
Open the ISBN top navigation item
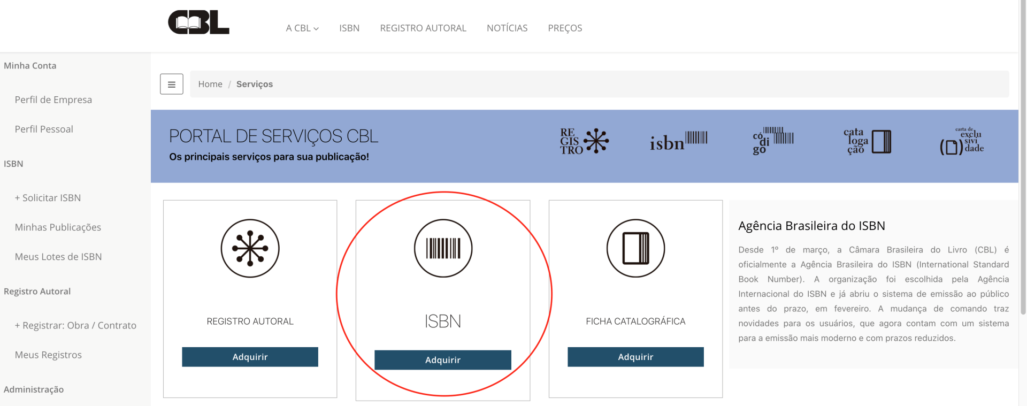[349, 28]
